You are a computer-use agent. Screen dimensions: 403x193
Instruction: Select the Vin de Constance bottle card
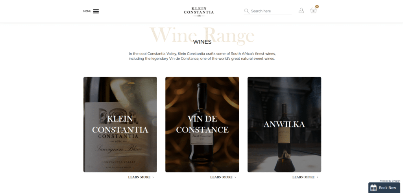tap(202, 125)
